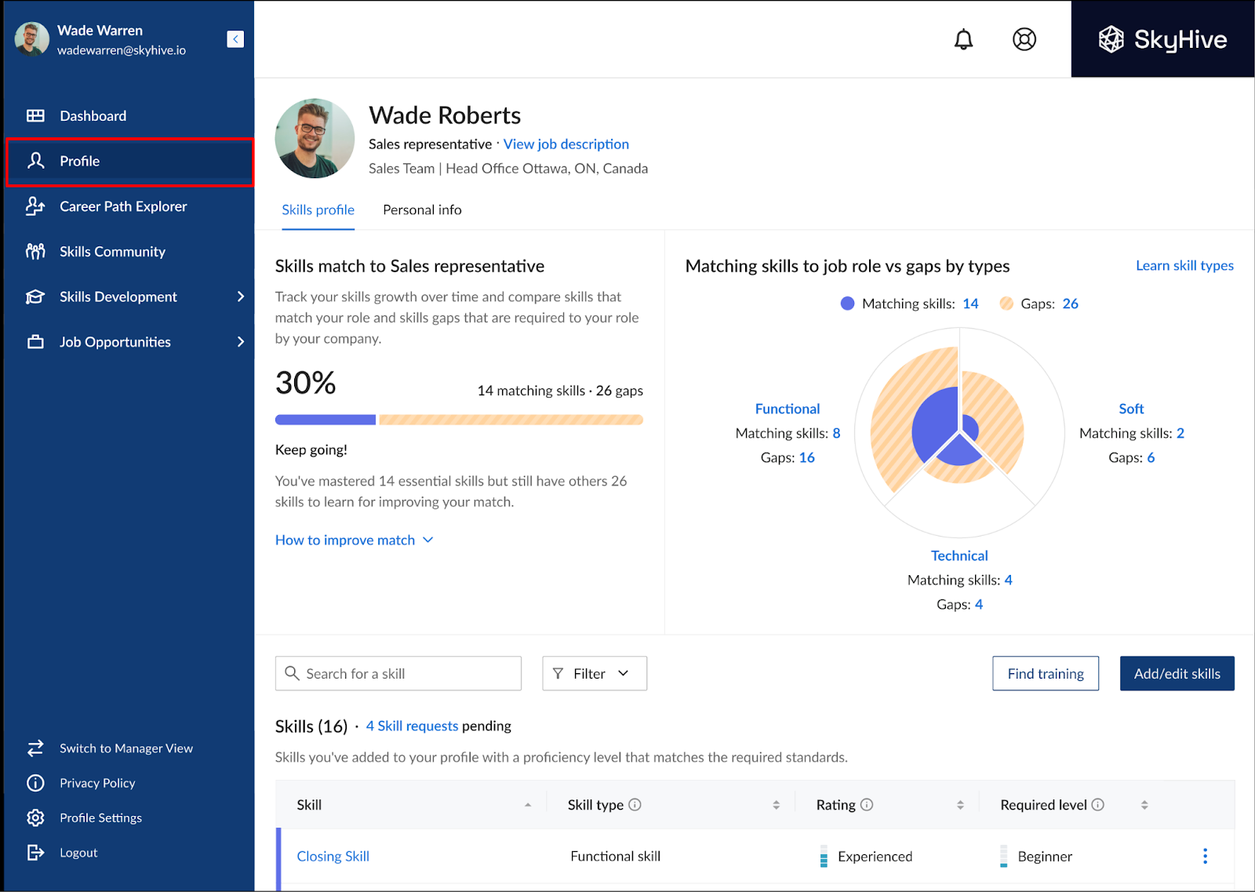The width and height of the screenshot is (1255, 892).
Task: Sort the table by Rating
Action: [x=960, y=805]
